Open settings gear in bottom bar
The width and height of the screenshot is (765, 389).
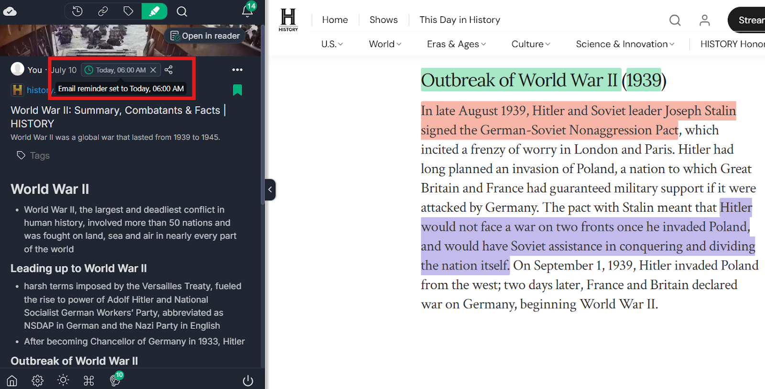pos(37,380)
